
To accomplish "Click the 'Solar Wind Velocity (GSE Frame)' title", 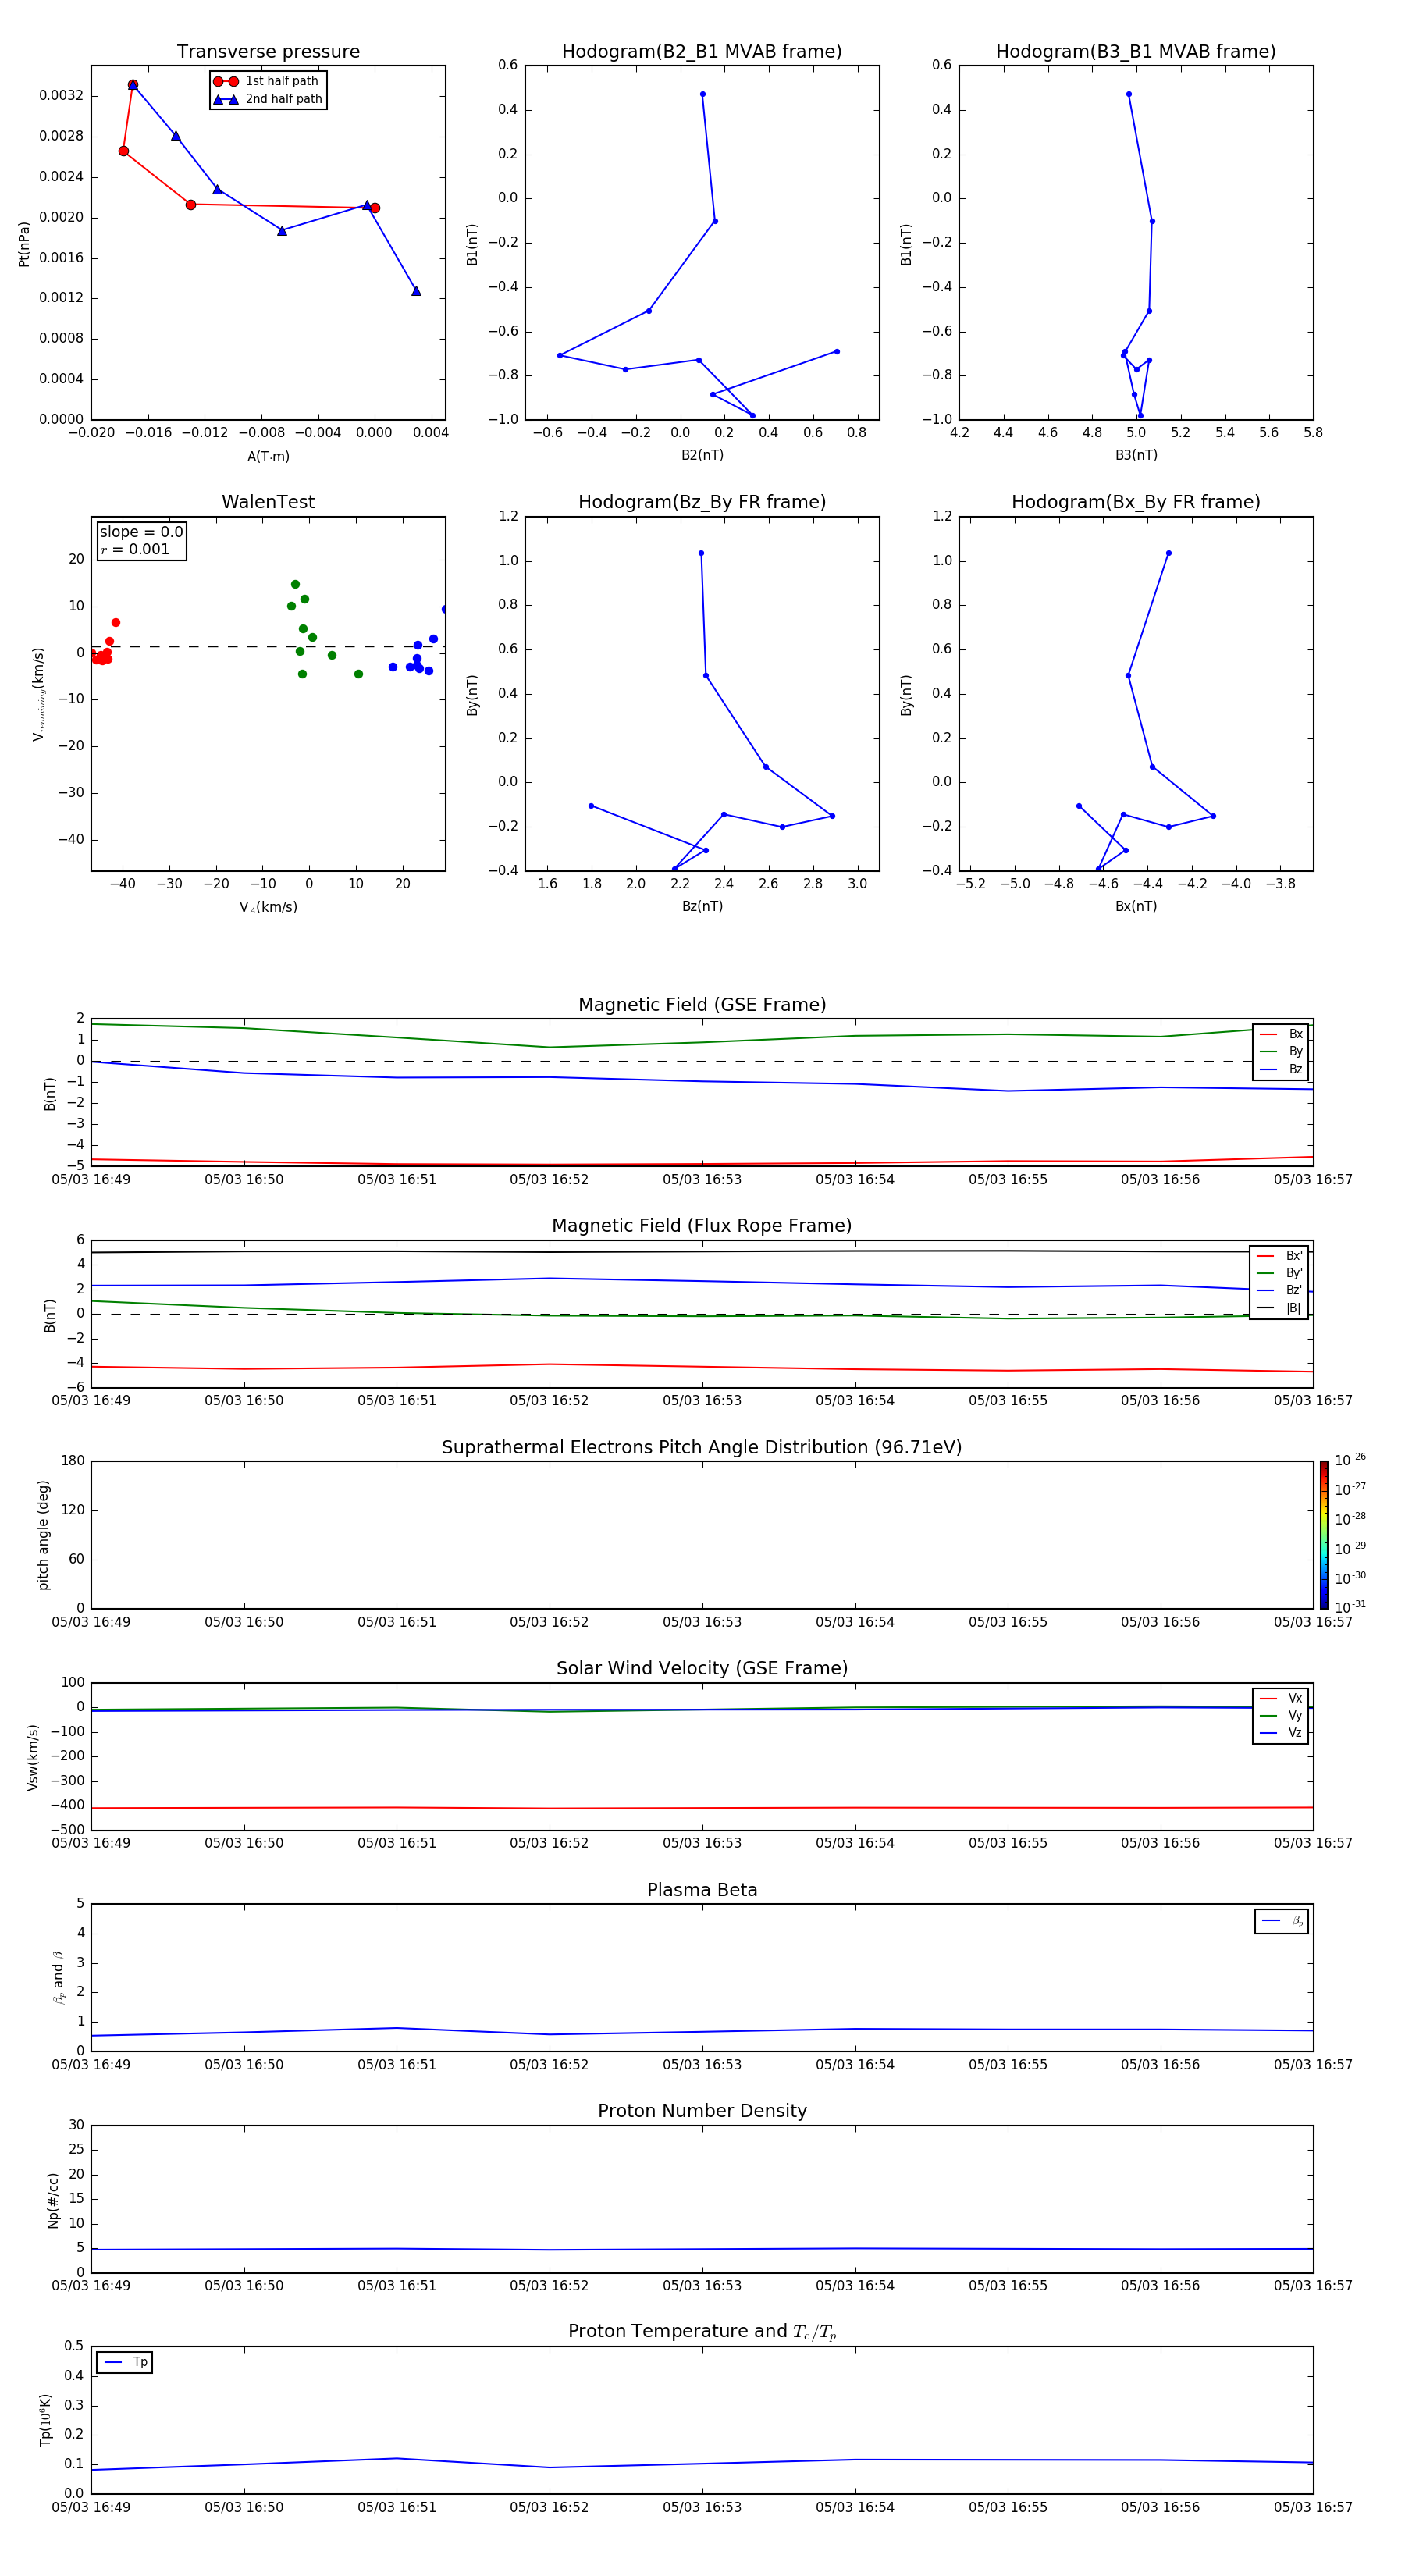I will click(702, 1668).
